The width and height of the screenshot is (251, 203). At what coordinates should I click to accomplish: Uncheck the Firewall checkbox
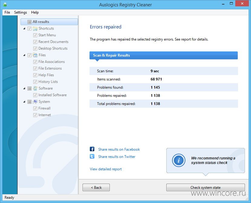point(35,108)
